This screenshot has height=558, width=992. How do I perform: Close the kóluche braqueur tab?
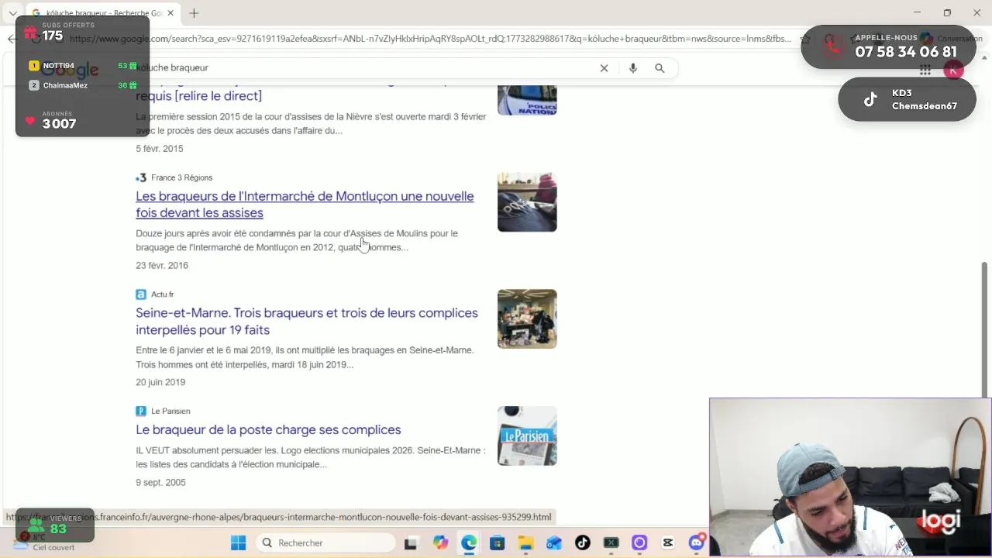click(x=171, y=13)
